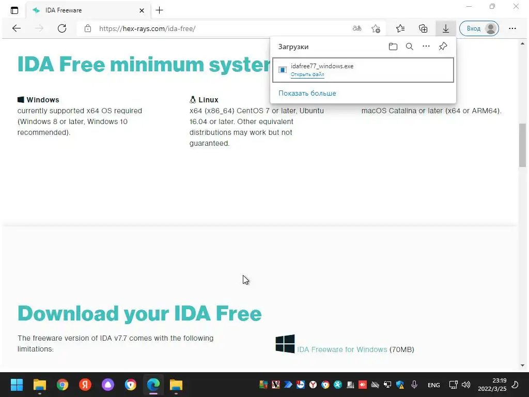This screenshot has height=397, width=529.
Task: Click Открыть файл link
Action: [307, 74]
